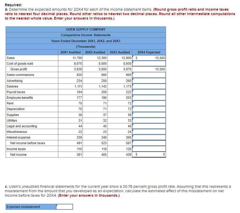
Task: Click the 20X3 Net income value 439
Action: click(128, 155)
